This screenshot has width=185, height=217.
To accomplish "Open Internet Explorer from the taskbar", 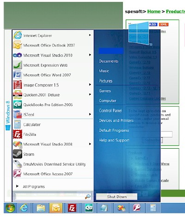I will pyautogui.click(x=24, y=208).
